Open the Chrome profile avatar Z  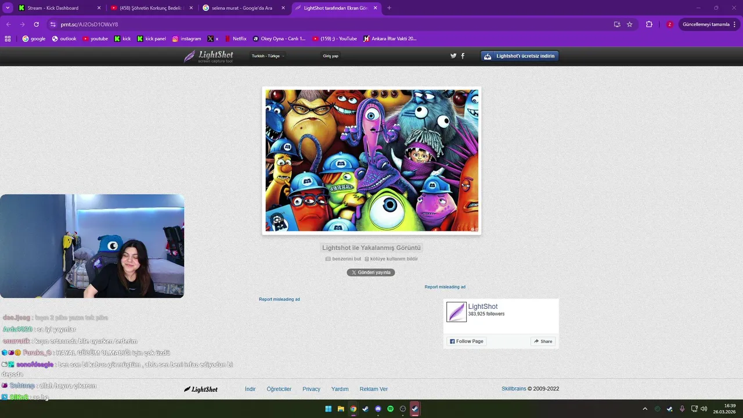click(669, 24)
